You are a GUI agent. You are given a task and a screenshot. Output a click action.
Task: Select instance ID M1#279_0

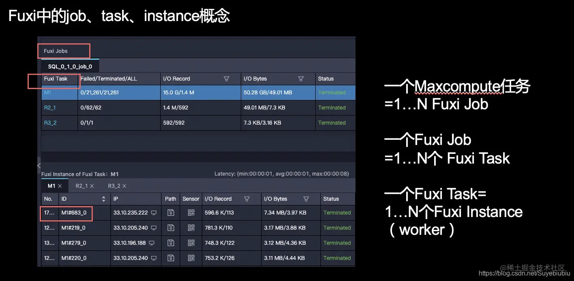coord(74,243)
